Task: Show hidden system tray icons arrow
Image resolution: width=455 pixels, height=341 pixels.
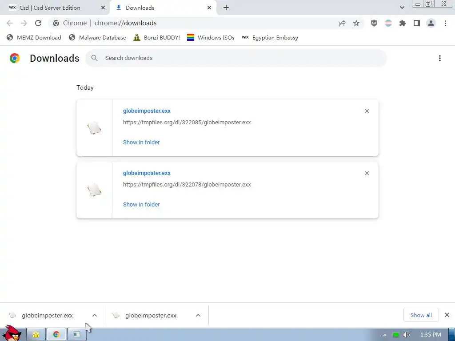Action: pos(385,335)
